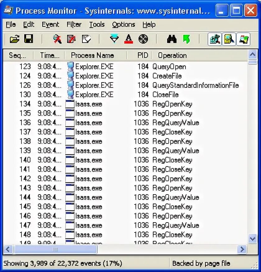Select sequence 146 RegOpenKey row
This screenshot has width=261, height=272.
126,216
